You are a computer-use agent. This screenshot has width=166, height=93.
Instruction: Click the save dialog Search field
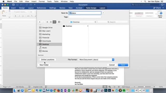pyautogui.click(x=113, y=22)
